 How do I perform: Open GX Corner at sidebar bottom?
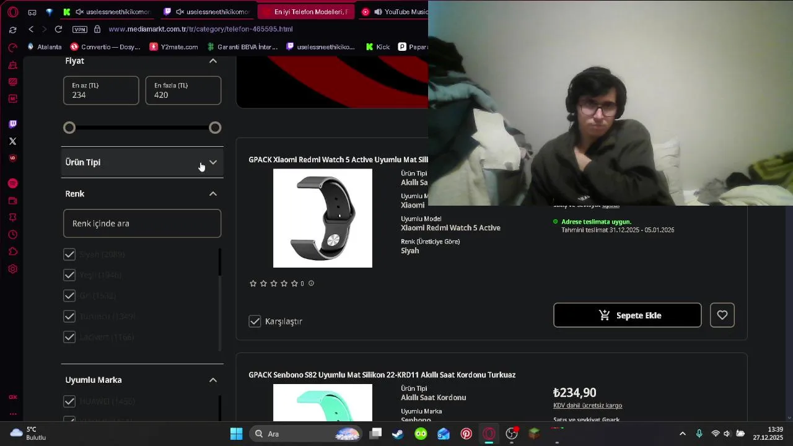[12, 397]
